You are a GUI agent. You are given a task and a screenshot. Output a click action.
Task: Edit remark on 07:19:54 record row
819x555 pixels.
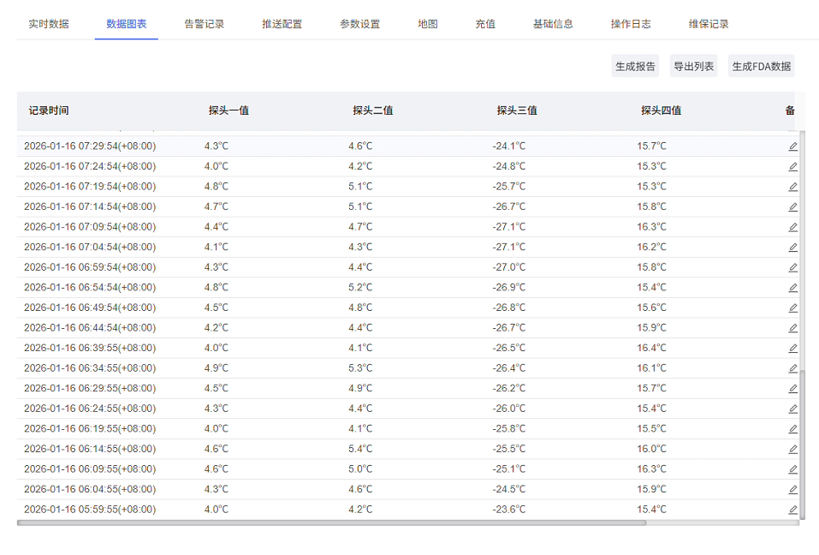tap(792, 187)
